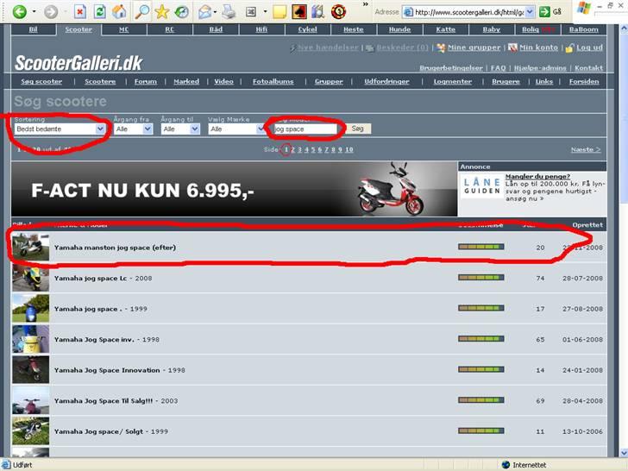
Task: Click the gray Forward arrow button
Action: pos(51,11)
